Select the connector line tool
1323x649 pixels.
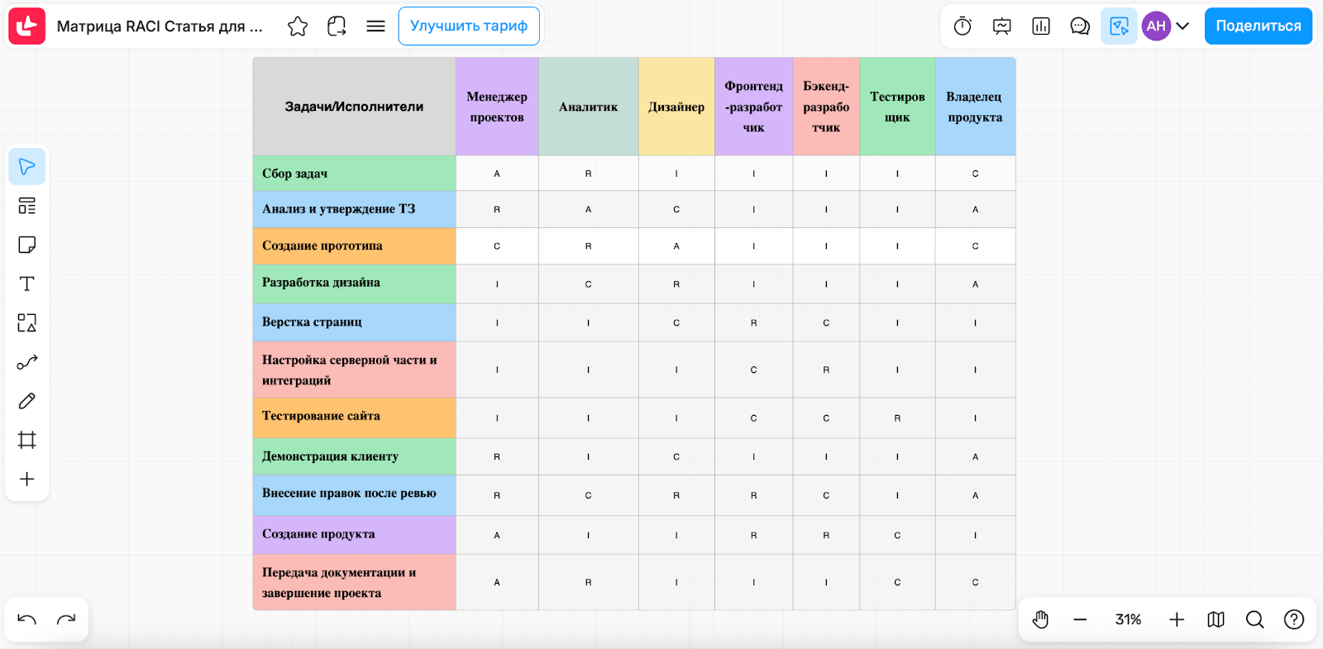click(x=26, y=362)
